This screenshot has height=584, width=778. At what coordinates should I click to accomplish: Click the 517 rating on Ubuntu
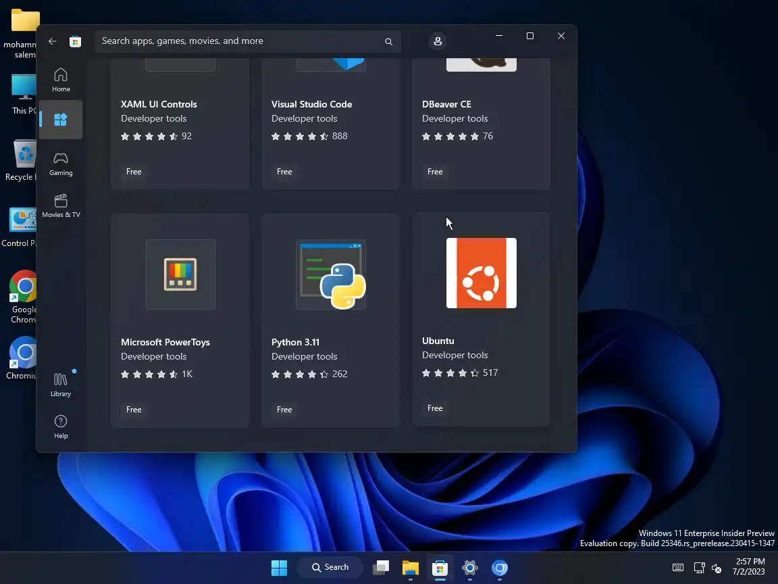tap(490, 372)
